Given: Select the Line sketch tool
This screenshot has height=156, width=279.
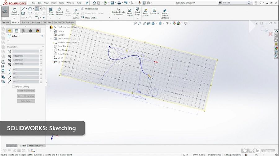Looking at the screenshot, I should click(x=23, y=9).
